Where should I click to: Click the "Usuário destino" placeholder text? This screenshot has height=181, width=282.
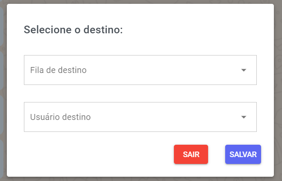coord(60,117)
